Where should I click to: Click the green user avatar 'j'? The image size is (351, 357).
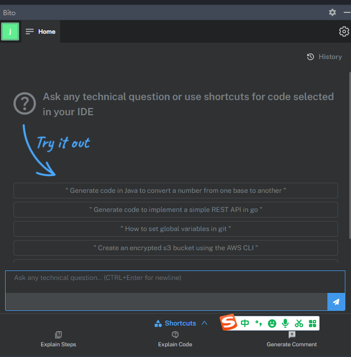(x=10, y=31)
